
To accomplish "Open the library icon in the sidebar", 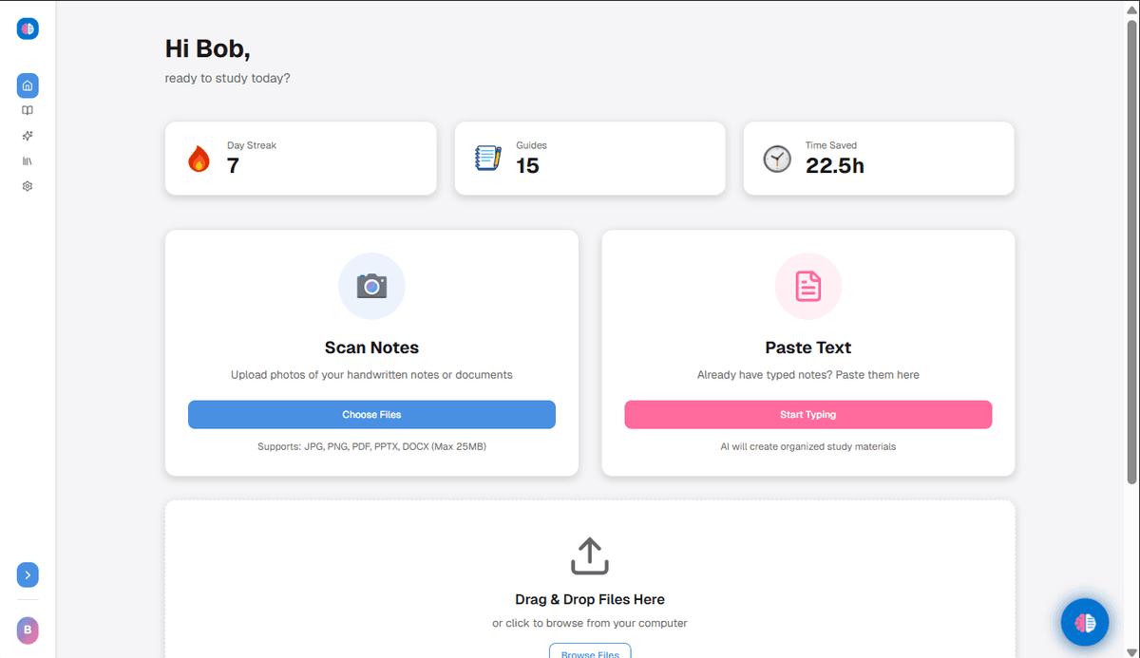I will tap(27, 160).
